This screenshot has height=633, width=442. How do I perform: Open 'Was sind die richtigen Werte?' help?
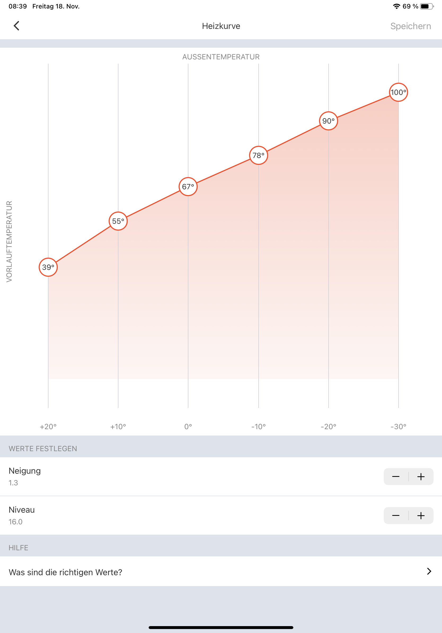pos(65,572)
